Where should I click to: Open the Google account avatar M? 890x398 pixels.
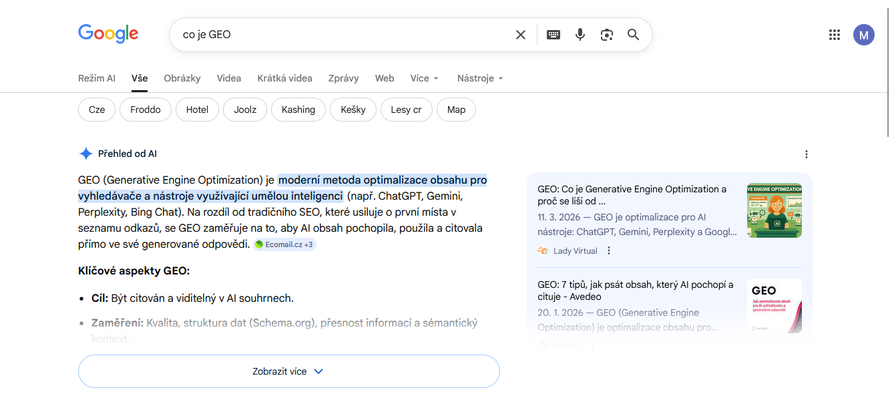[864, 35]
